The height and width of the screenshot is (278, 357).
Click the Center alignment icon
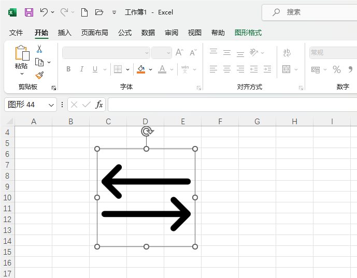coord(227,69)
